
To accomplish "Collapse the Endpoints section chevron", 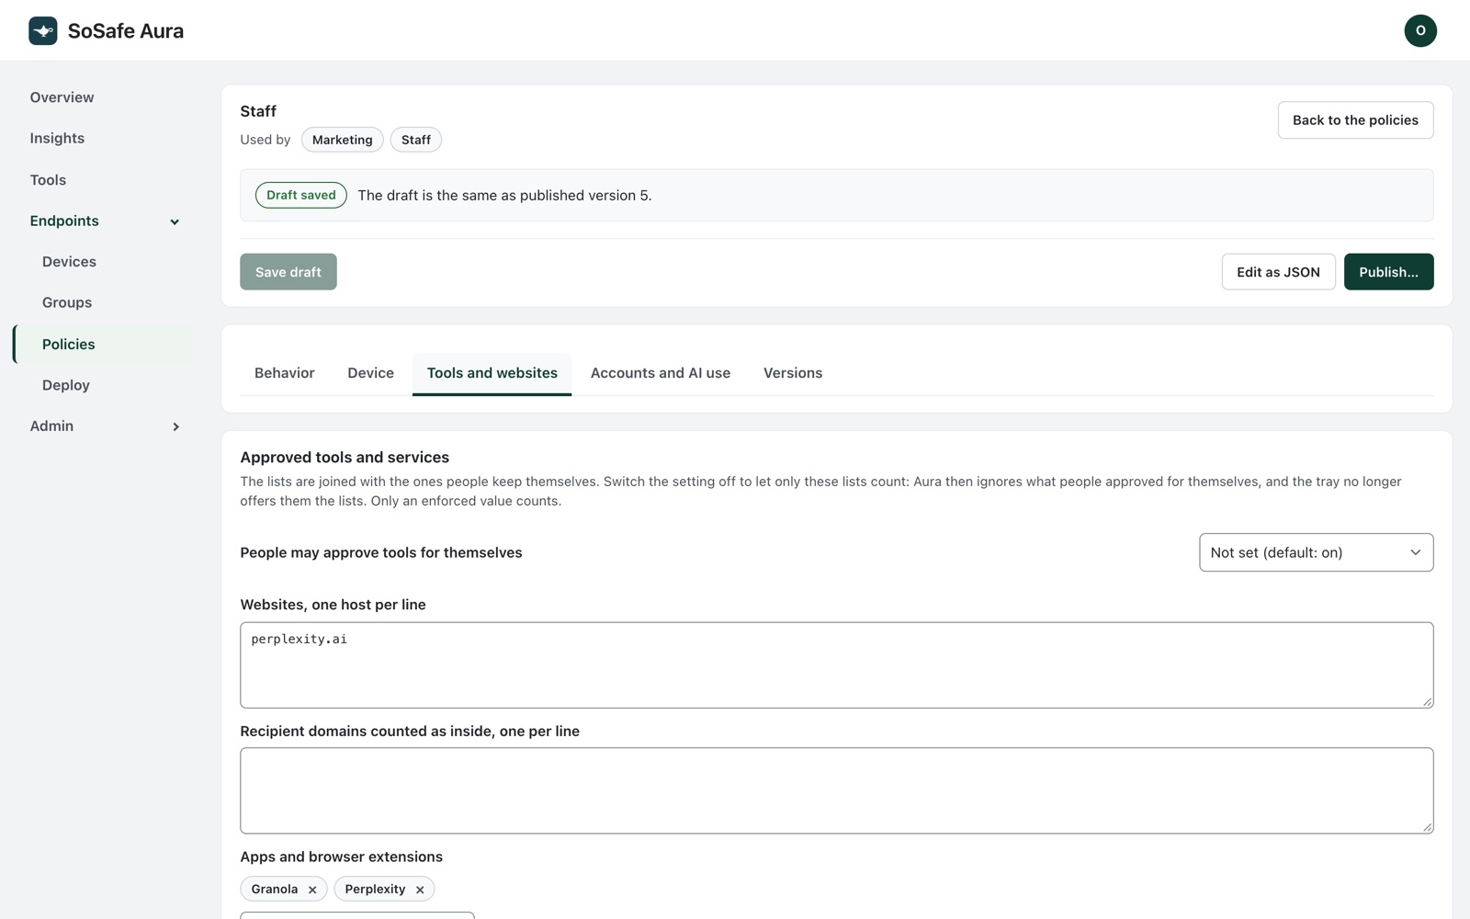I will click(175, 221).
